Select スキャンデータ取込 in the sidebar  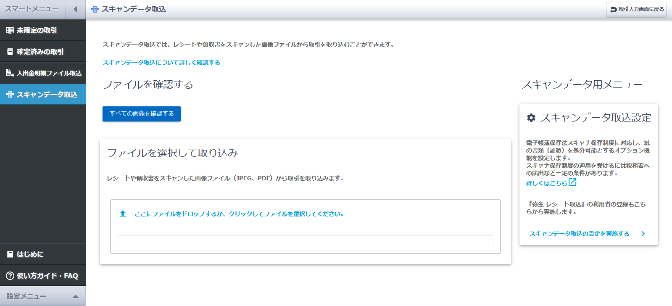click(43, 95)
